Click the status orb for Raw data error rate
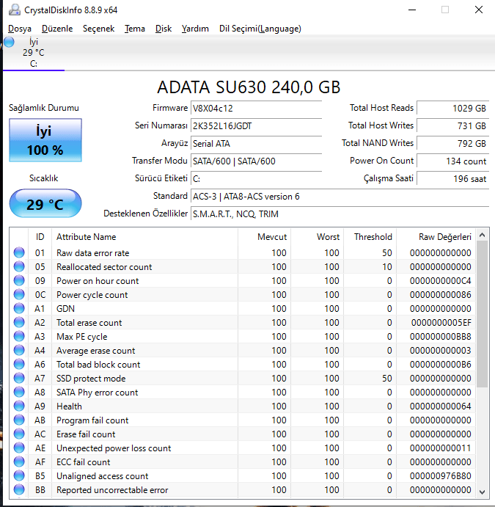Image resolution: width=495 pixels, height=507 pixels. [x=19, y=252]
